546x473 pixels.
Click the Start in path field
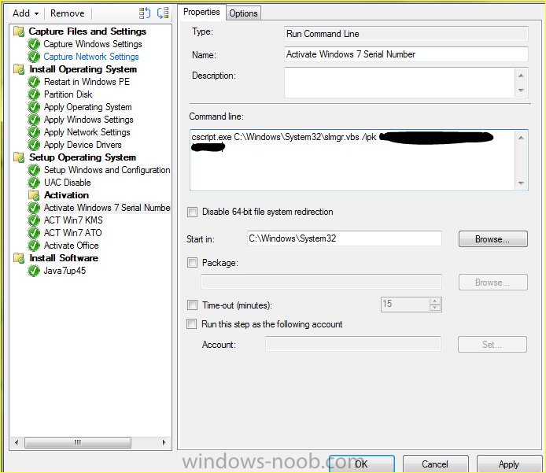point(345,238)
